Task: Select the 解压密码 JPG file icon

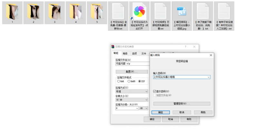Action: [x=182, y=12]
